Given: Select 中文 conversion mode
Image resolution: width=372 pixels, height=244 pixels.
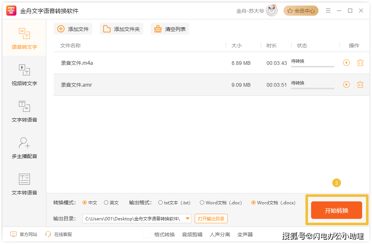Looking at the screenshot, I should (x=90, y=202).
